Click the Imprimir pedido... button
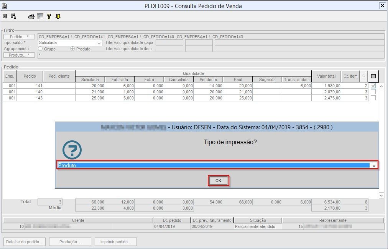 [115, 242]
